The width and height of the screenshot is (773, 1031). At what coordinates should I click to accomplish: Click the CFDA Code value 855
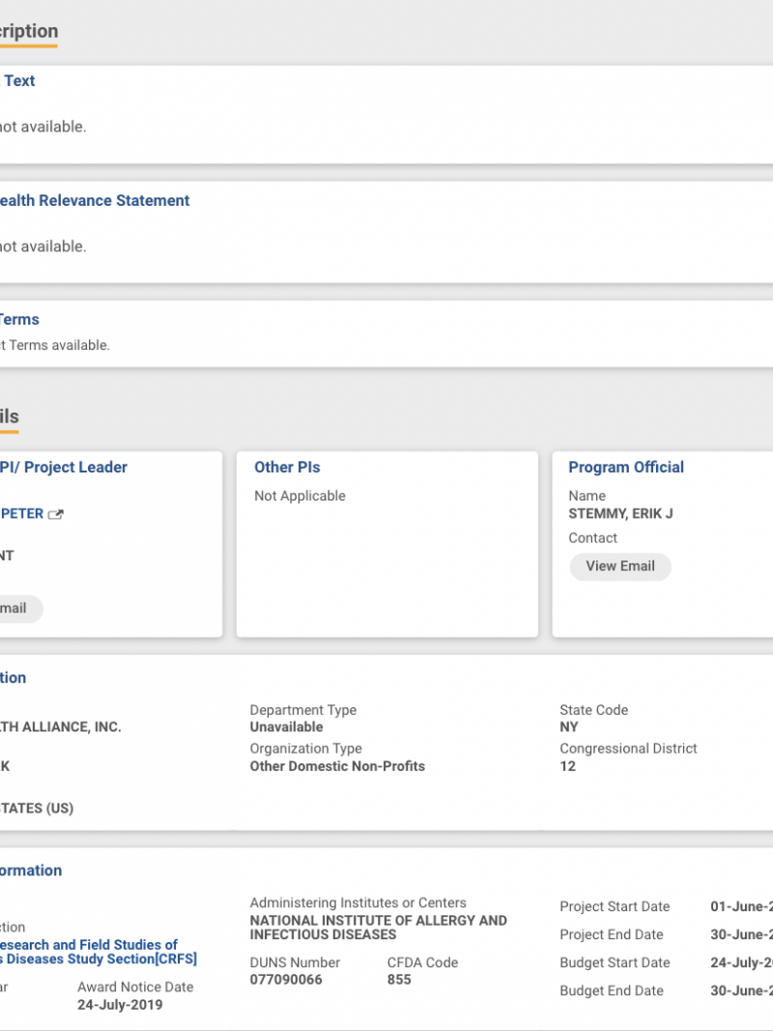(399, 980)
